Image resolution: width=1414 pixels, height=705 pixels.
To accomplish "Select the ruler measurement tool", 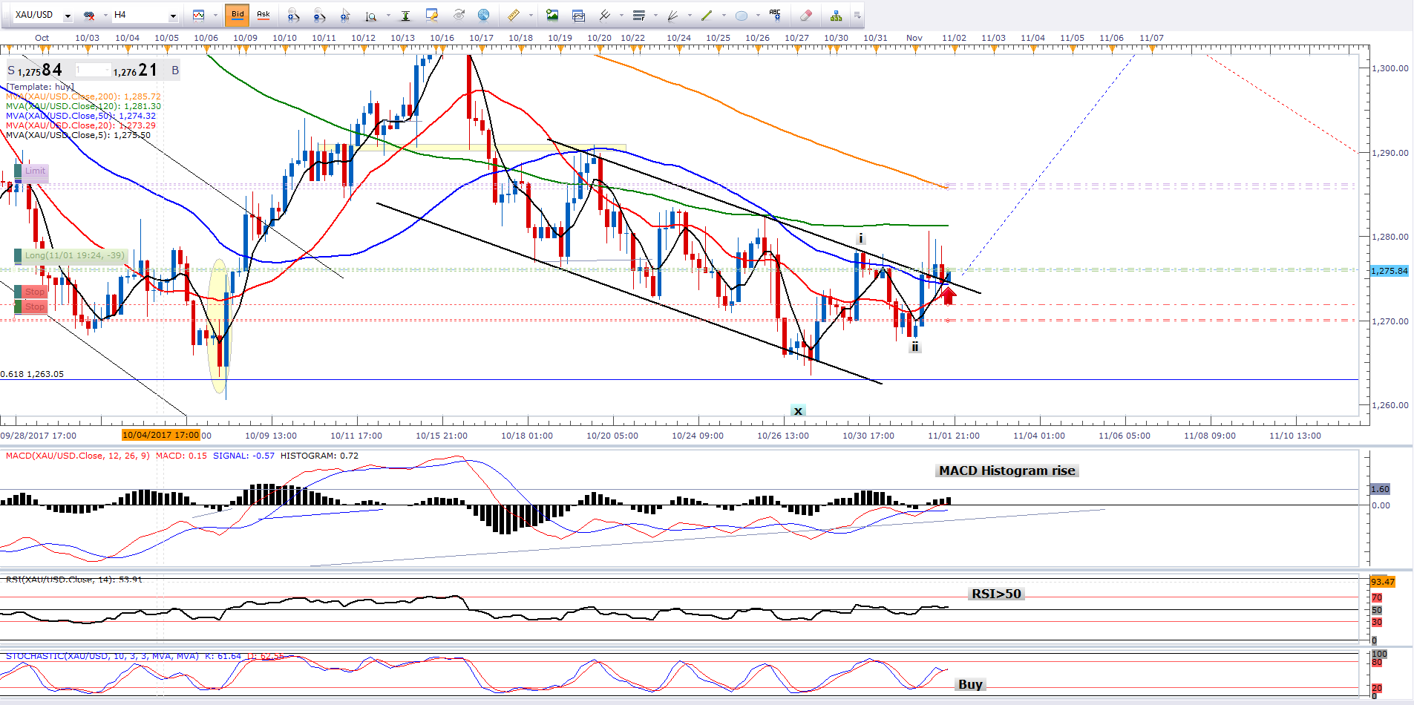I will pos(513,15).
